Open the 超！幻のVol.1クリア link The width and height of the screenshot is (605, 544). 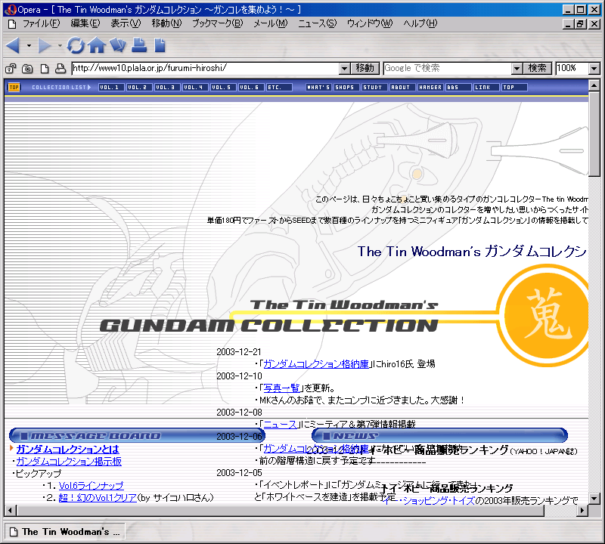[x=98, y=498]
